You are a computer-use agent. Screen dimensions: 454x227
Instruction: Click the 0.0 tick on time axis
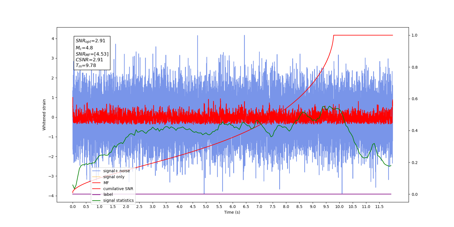tap(73, 207)
